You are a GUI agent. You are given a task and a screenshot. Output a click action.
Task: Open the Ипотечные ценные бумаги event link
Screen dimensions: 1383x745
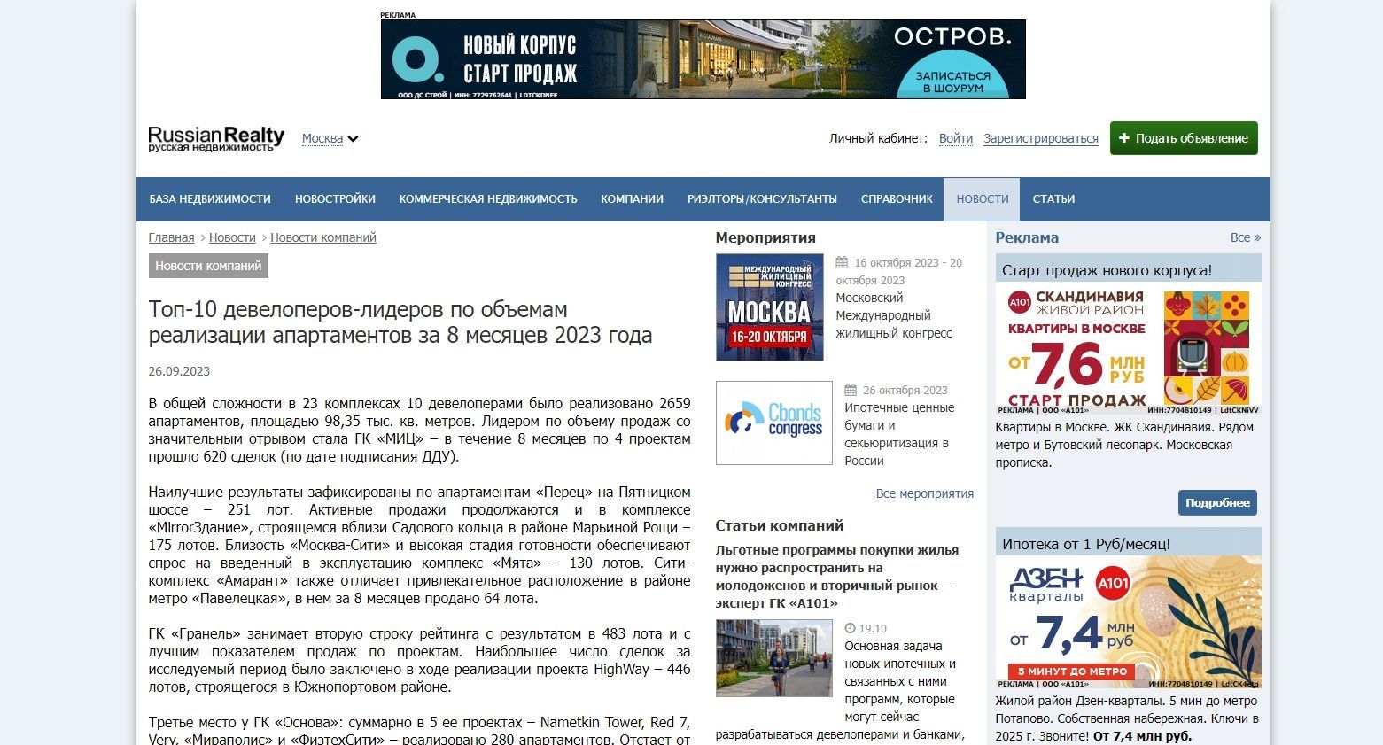click(x=899, y=434)
